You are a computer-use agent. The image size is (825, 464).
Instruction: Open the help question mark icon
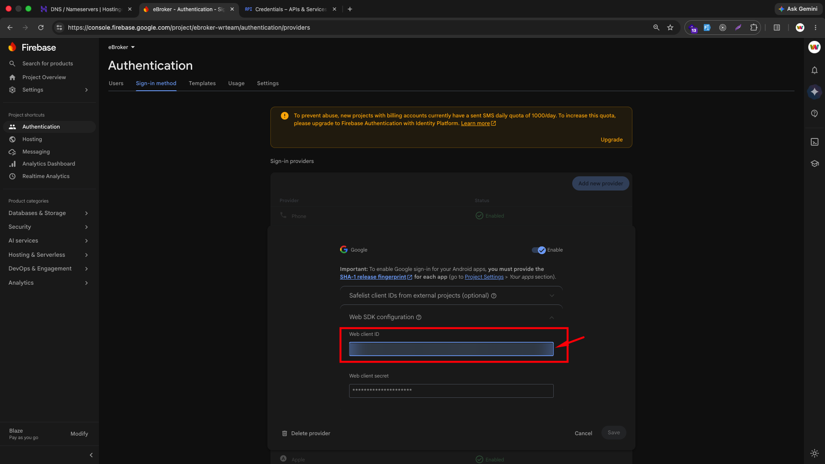(814, 114)
